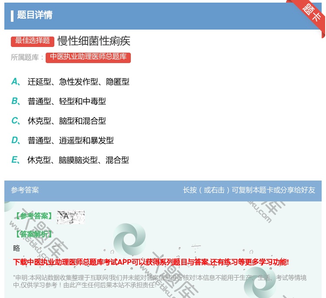Screen dimensions: 326x298
Task: Click the red 下载中医执业助理医师总题库考试APP promo text
Action: [151, 262]
